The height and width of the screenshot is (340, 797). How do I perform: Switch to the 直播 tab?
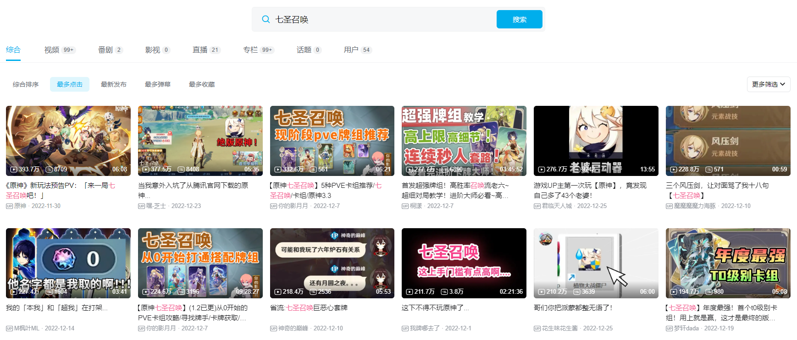click(x=206, y=50)
